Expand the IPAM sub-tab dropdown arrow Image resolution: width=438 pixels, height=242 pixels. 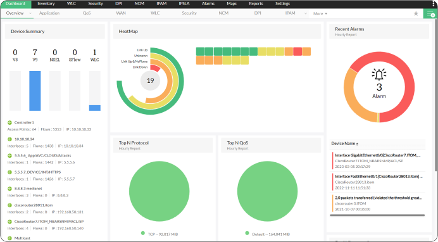[305, 13]
